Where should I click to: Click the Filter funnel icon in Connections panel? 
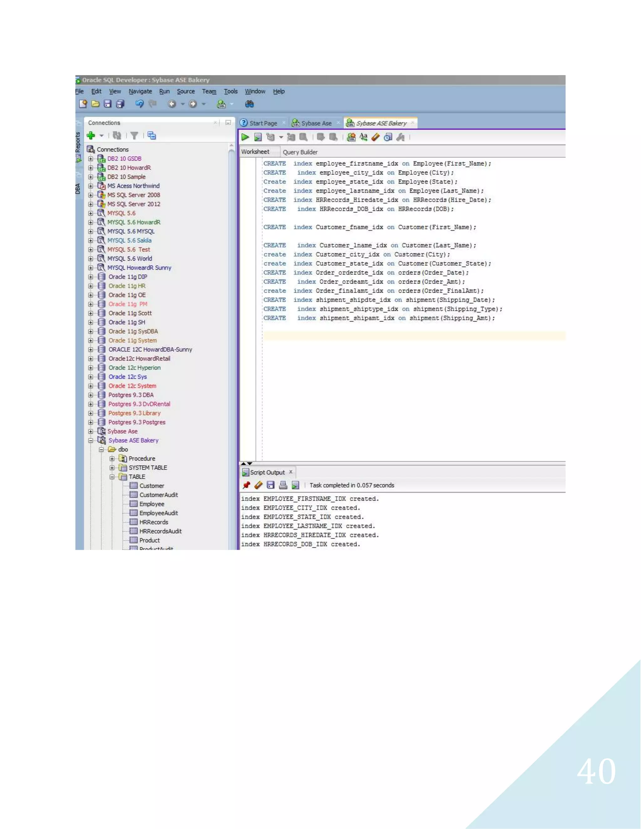134,135
